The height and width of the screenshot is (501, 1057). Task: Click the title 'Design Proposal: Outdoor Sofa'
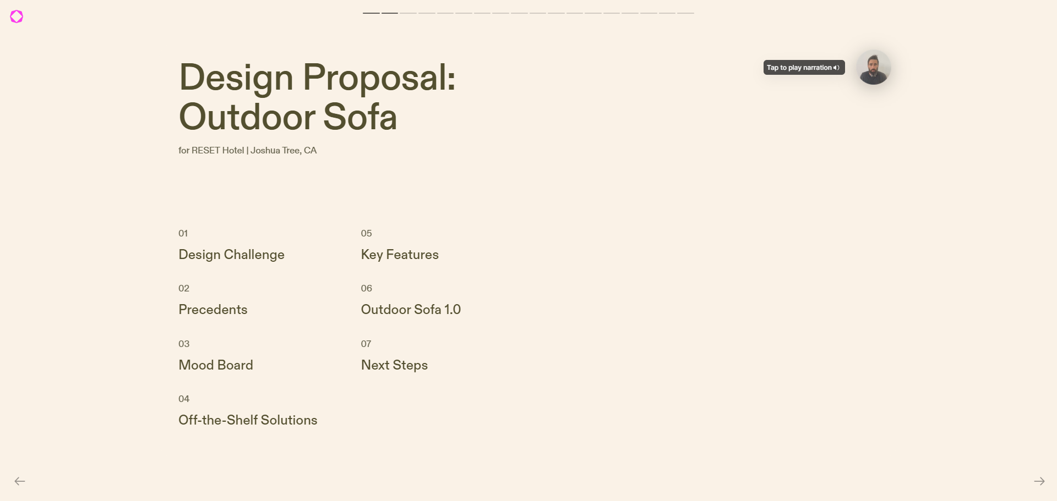click(x=318, y=97)
